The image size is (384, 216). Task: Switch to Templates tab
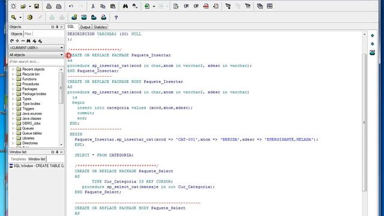18,159
